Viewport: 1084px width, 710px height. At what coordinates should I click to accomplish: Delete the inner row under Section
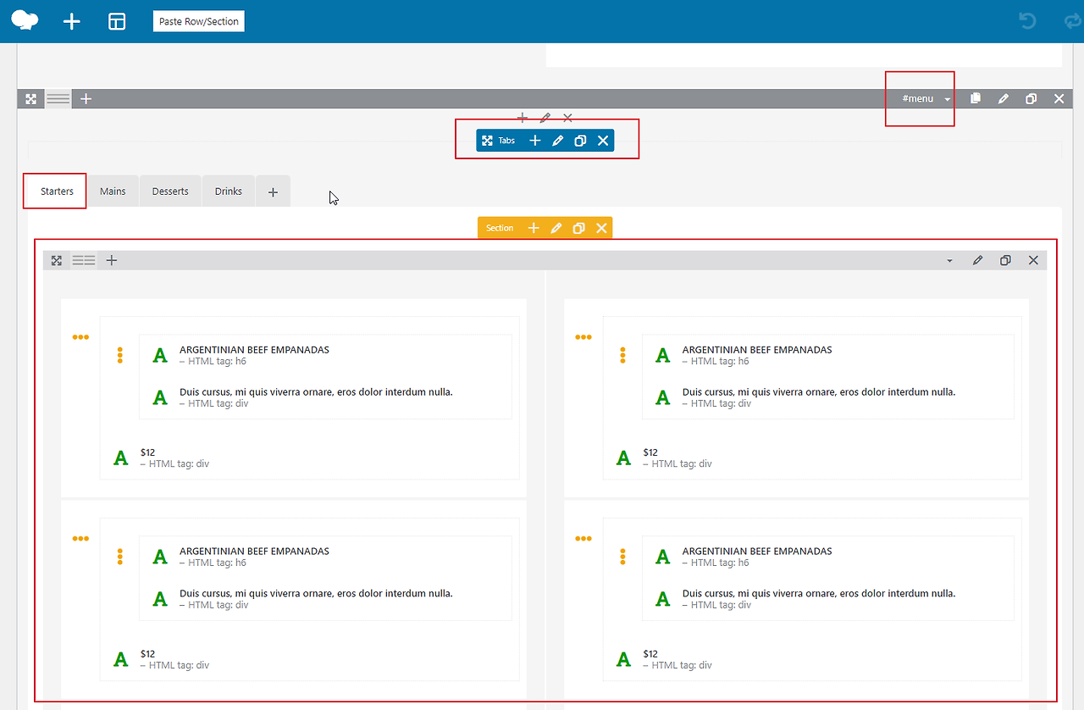tap(1033, 260)
